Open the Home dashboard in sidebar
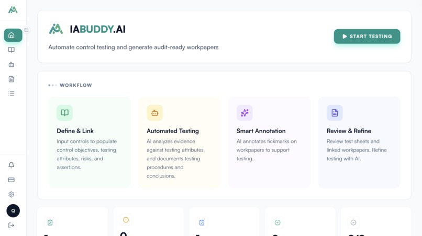Viewport: 422px width, 236px height. pos(13,35)
